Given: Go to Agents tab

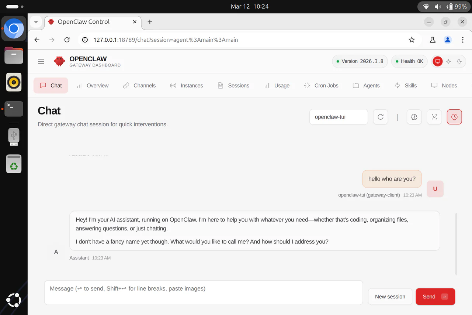Looking at the screenshot, I should click(x=366, y=85).
